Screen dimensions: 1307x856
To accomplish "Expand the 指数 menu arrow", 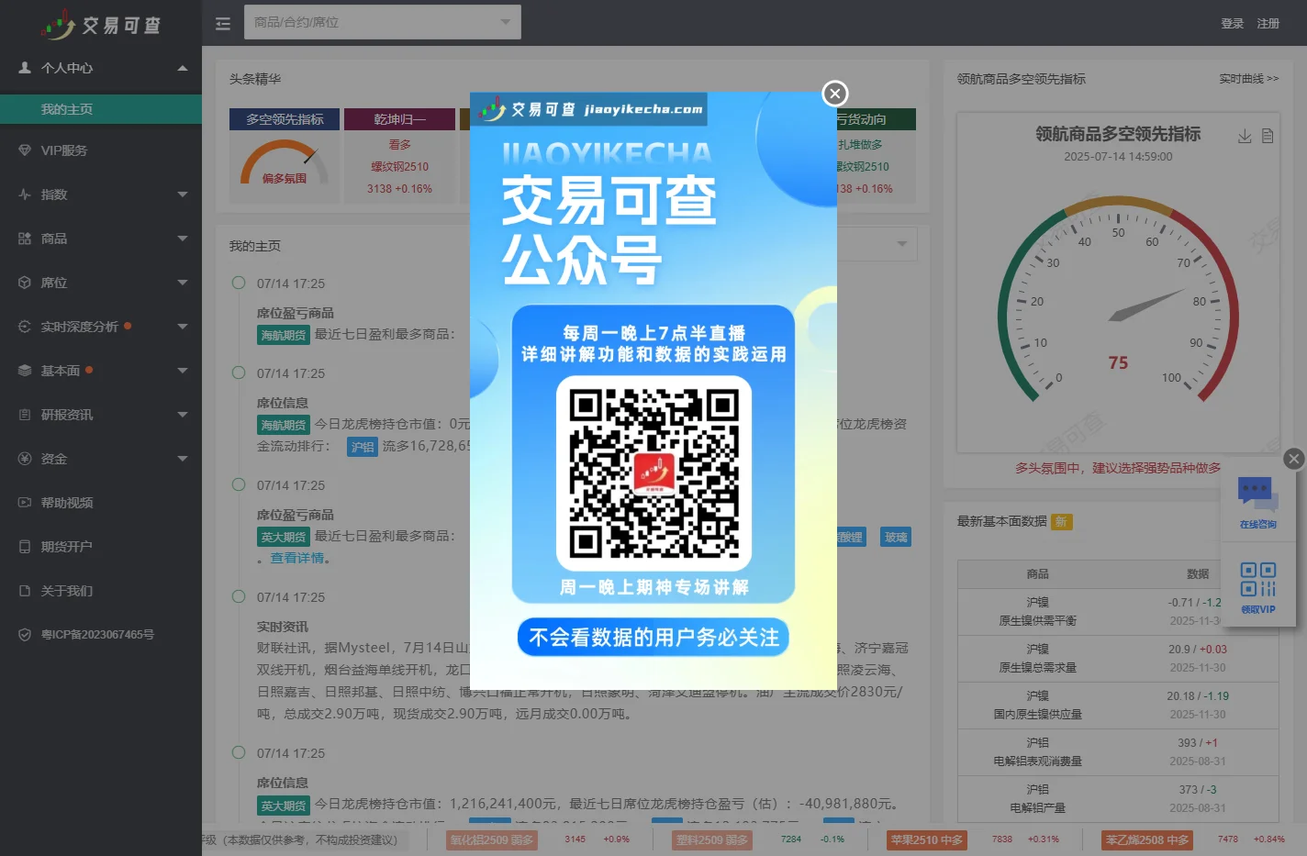I will (x=183, y=195).
